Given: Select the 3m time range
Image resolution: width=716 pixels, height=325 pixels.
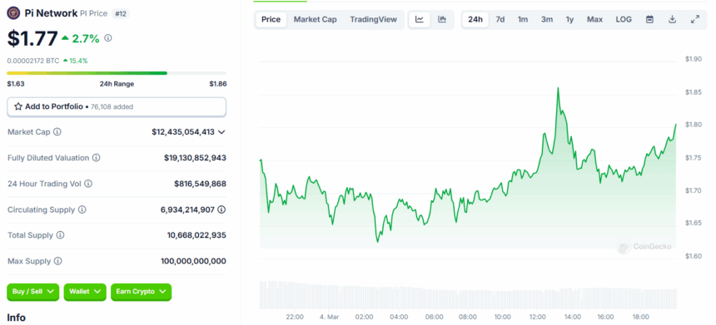Looking at the screenshot, I should coord(547,20).
